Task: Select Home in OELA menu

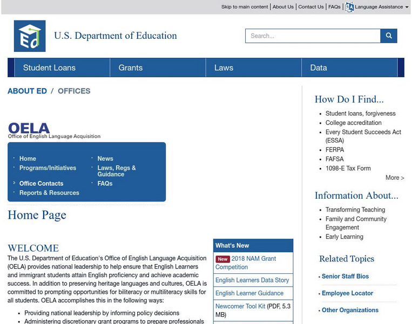Action: (x=28, y=158)
